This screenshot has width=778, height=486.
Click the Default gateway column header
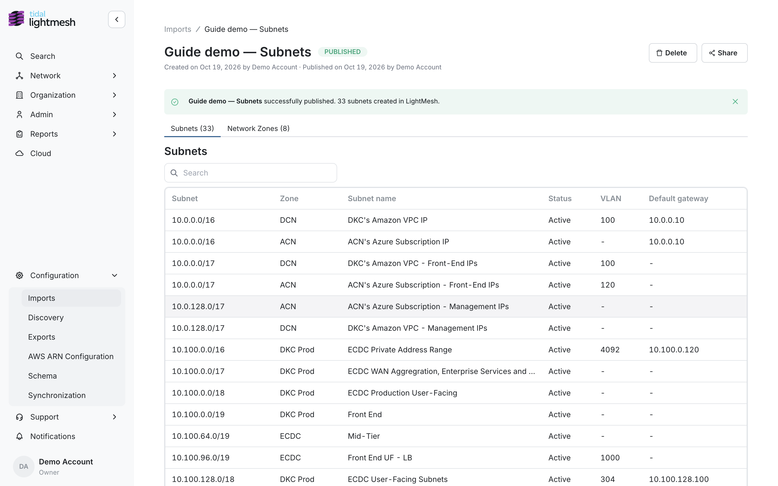[x=678, y=199]
